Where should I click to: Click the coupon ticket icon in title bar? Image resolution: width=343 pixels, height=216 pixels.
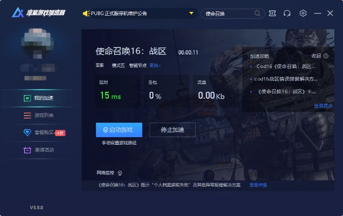[x=272, y=13]
